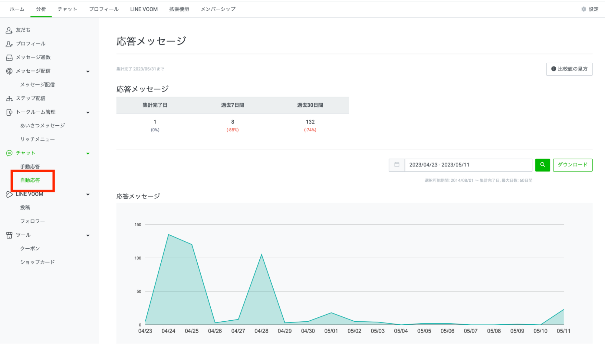
Task: Run the date search with the magnifier button
Action: [542, 165]
